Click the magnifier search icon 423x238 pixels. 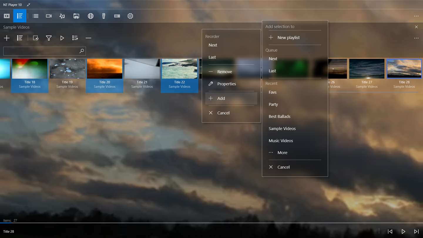click(82, 51)
